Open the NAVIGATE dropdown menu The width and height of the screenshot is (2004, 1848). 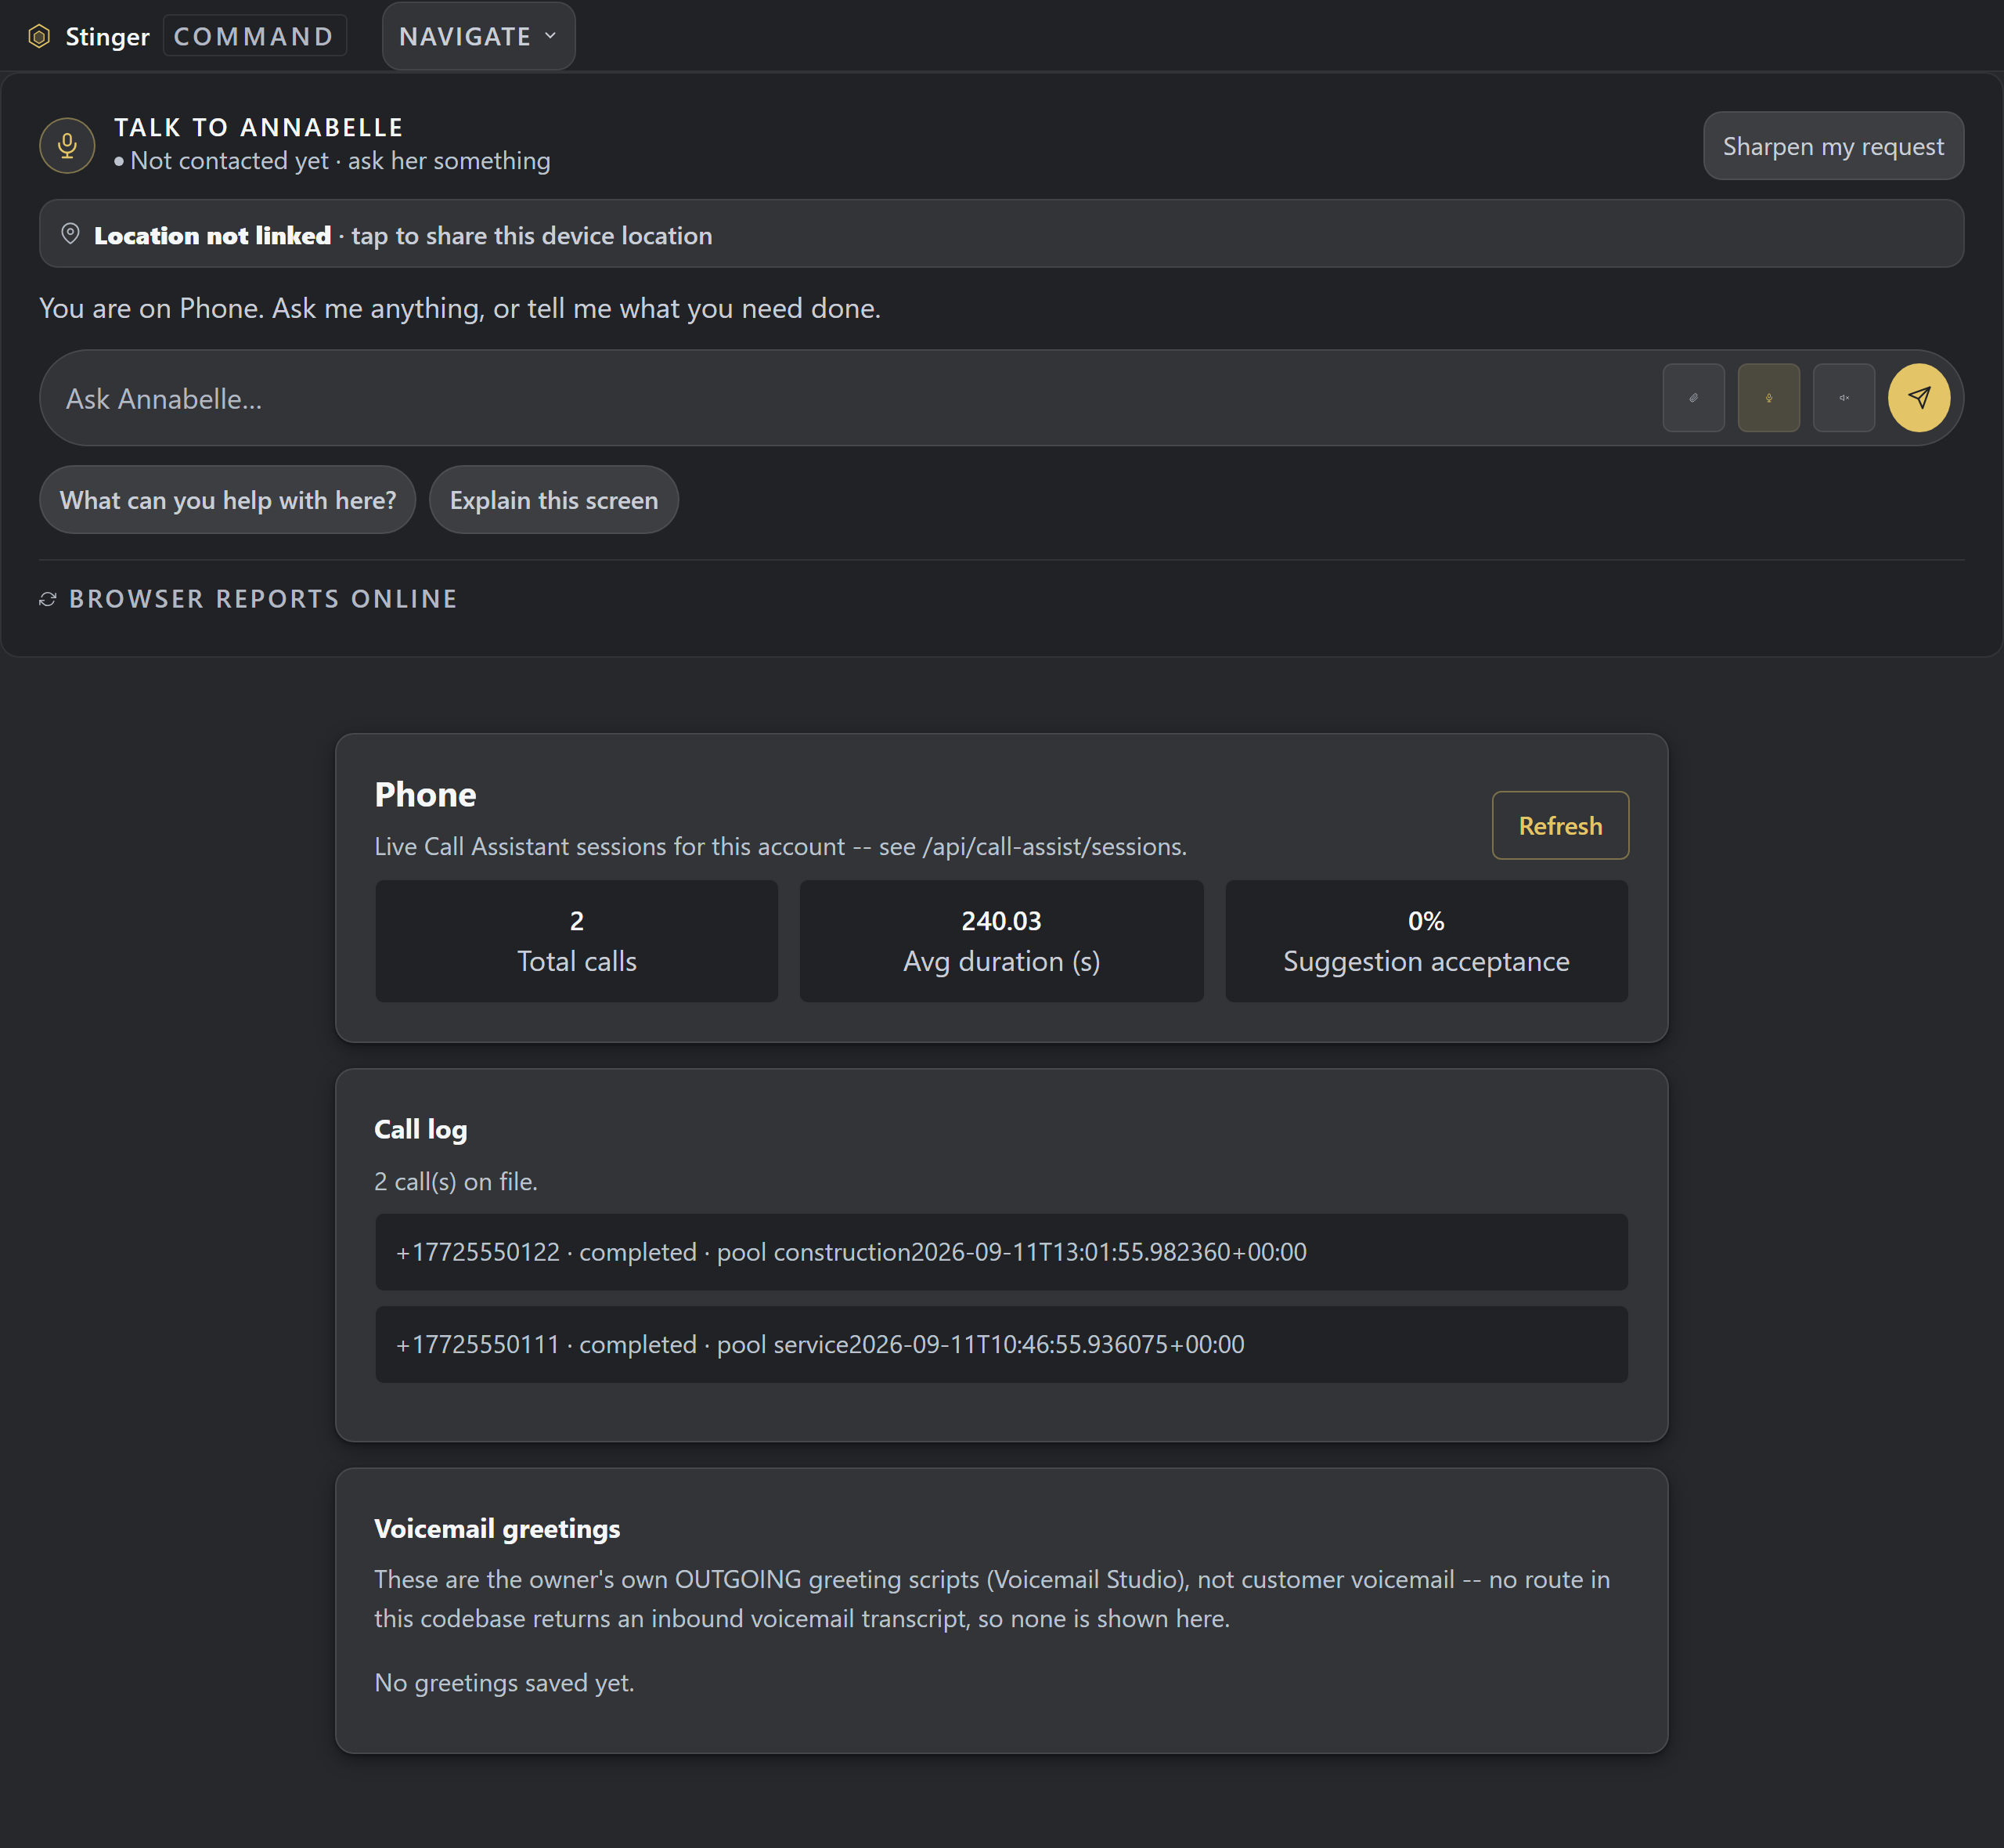(478, 36)
